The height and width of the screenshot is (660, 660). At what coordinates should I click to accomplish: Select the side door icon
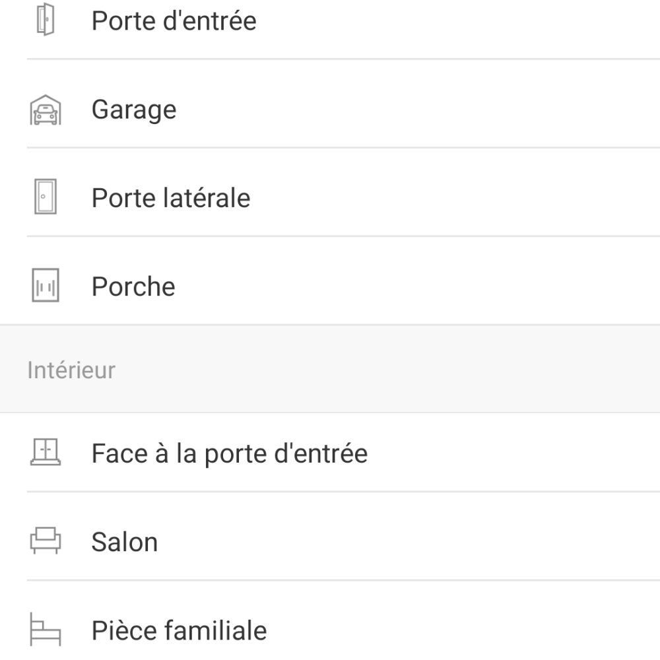click(x=46, y=197)
